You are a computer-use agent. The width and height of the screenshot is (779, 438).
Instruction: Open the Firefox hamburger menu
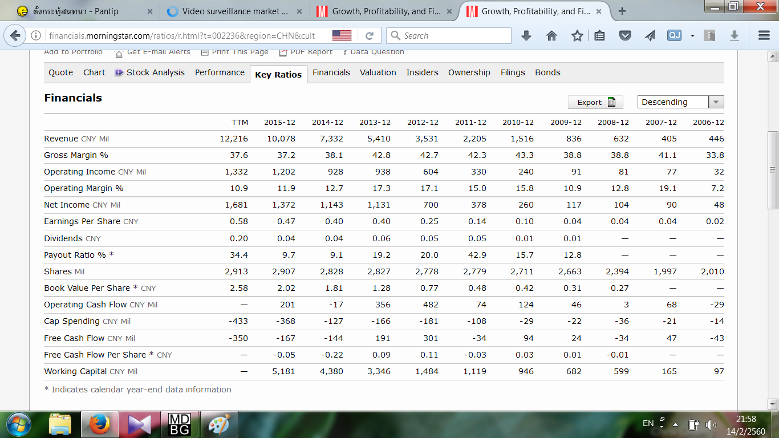764,36
